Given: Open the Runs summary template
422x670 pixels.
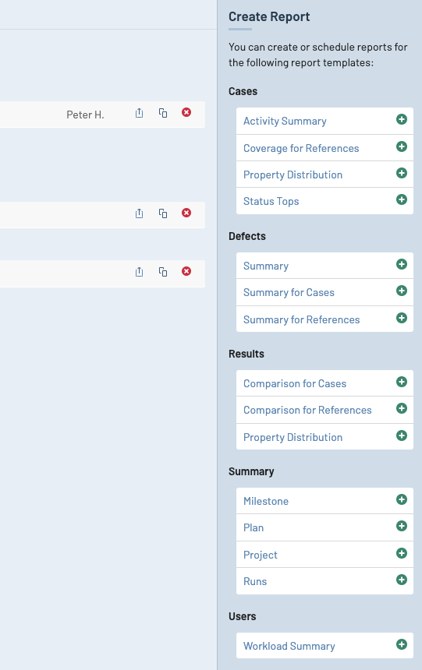Looking at the screenshot, I should [x=254, y=581].
